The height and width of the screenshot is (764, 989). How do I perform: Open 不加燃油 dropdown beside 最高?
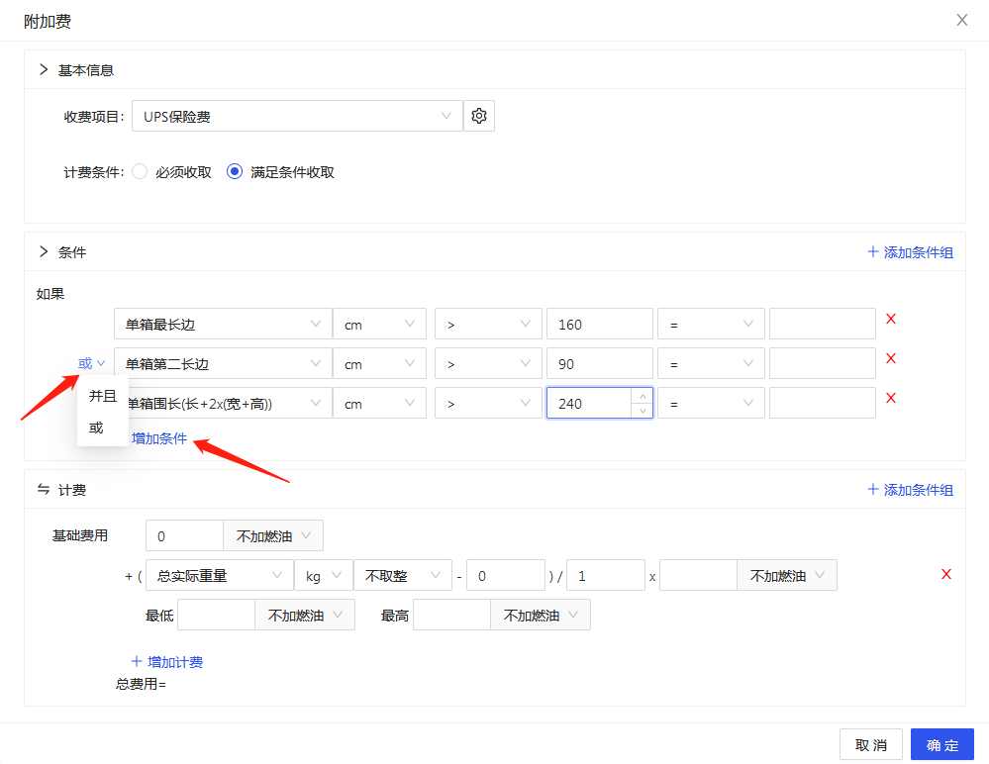point(541,615)
